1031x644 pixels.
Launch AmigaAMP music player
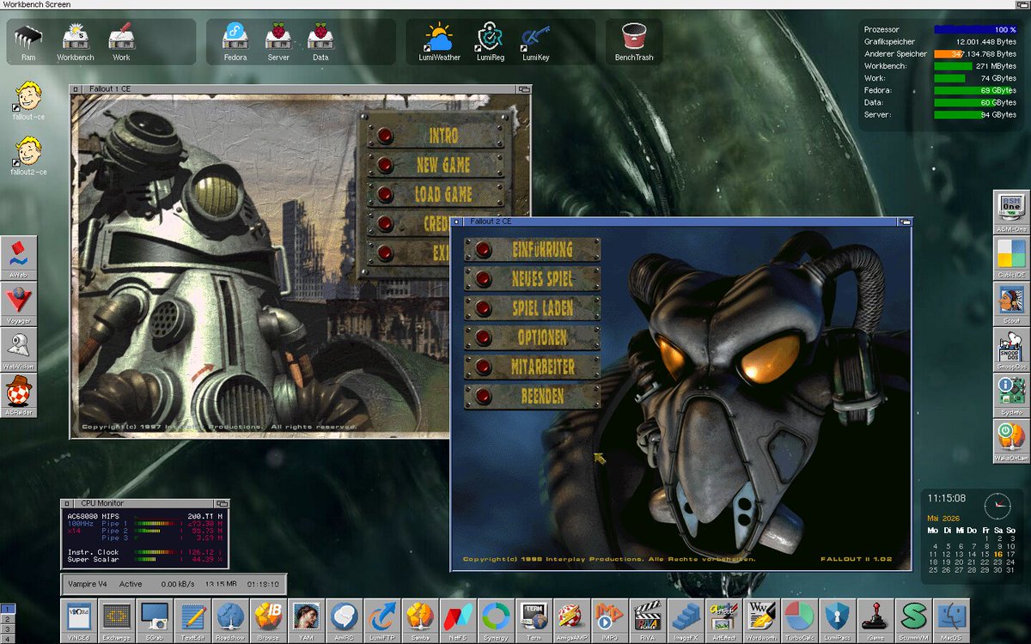571,621
